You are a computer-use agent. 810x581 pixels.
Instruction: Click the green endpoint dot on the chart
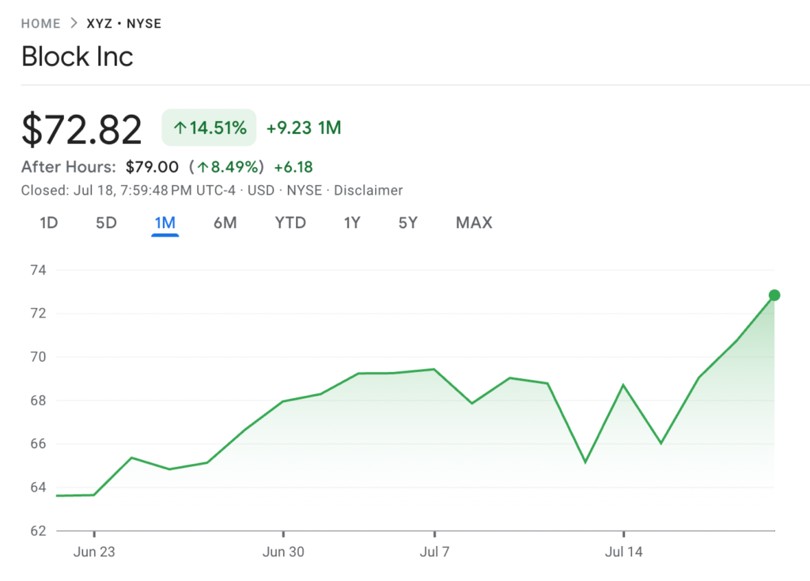click(774, 295)
